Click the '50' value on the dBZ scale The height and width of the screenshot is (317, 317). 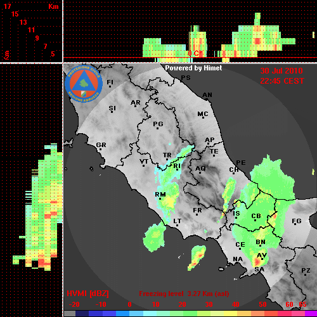click(x=262, y=304)
